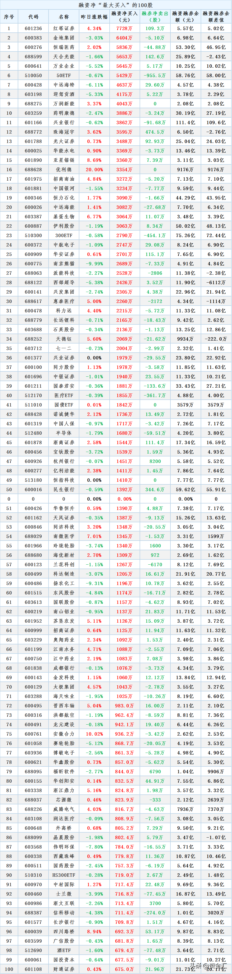Click stock name '扬农化工'
This screenshot has height=974, width=232.
coord(64,583)
